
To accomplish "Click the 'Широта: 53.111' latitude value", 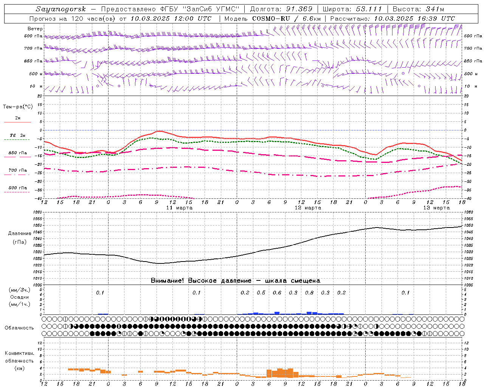I will tap(352, 9).
